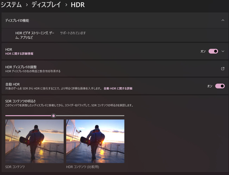Turn off the HDR toggle switch
The width and height of the screenshot is (229, 175).
click(213, 51)
